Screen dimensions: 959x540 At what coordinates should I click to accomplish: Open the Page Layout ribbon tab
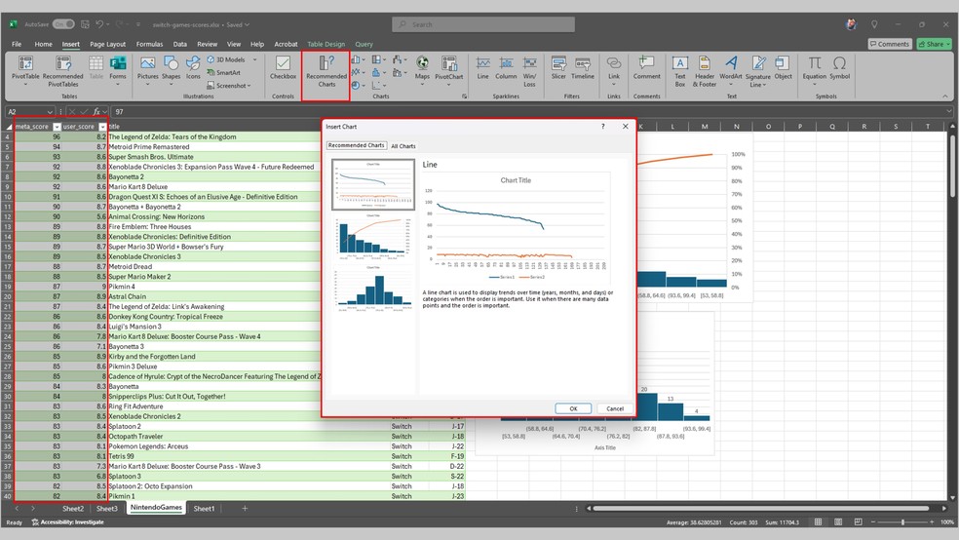107,44
